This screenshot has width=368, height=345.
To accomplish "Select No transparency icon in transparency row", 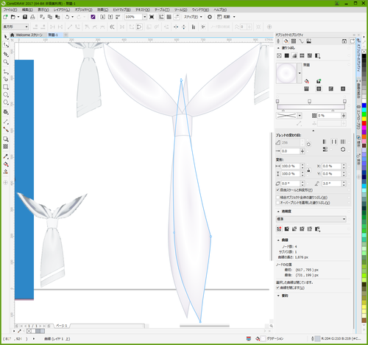I will [x=279, y=229].
